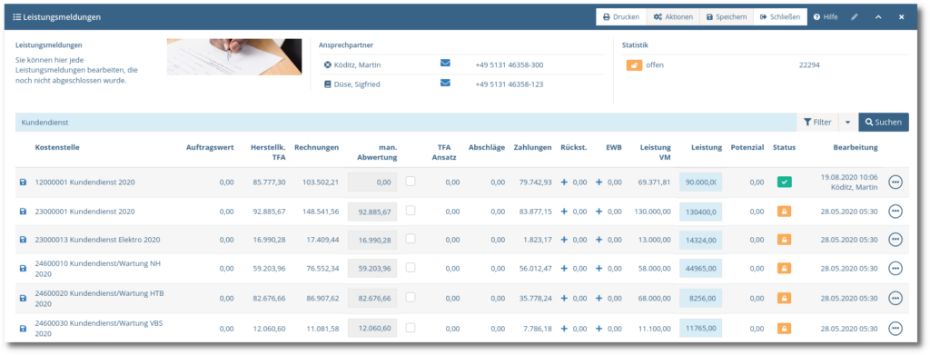Click the Leistung field showing 44965,00
The height and width of the screenshot is (355, 930).
[x=700, y=269]
